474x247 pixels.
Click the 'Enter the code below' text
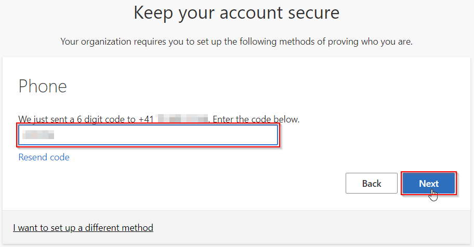click(x=256, y=119)
